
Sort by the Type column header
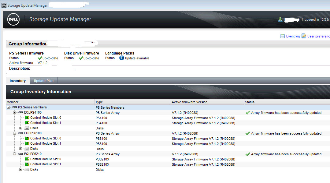133,102
